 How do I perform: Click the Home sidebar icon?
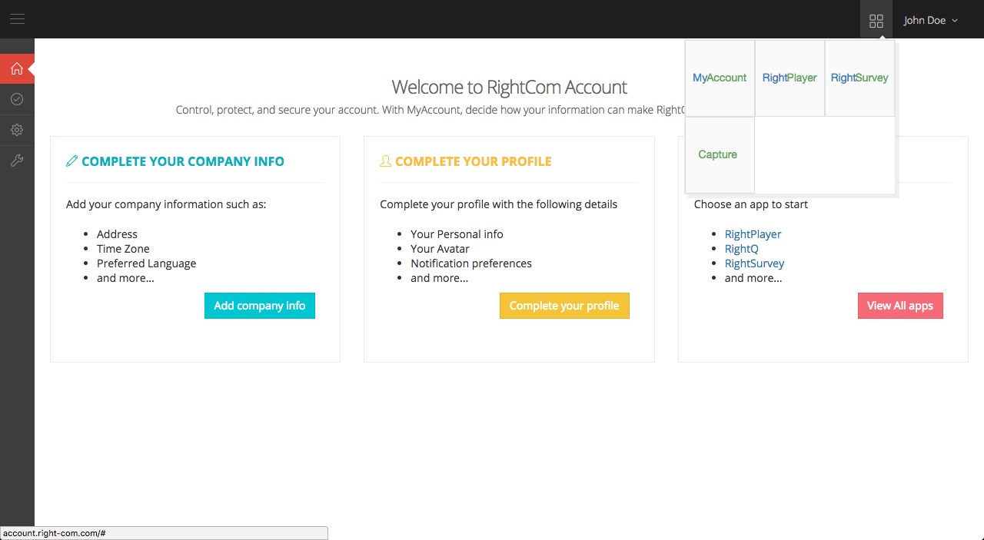[x=17, y=68]
